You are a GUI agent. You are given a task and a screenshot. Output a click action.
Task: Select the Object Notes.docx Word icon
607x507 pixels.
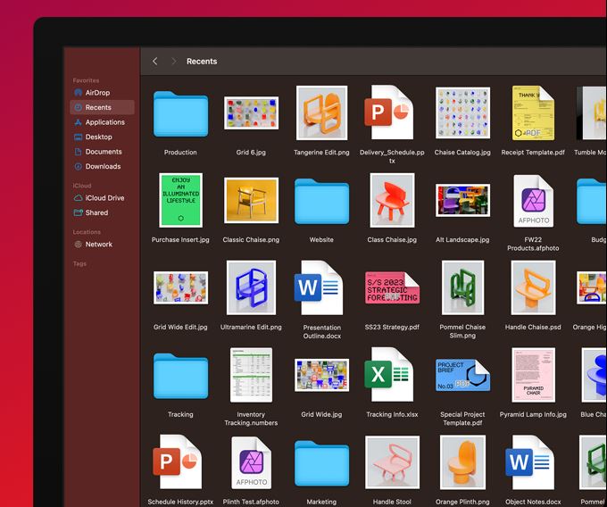[530, 462]
